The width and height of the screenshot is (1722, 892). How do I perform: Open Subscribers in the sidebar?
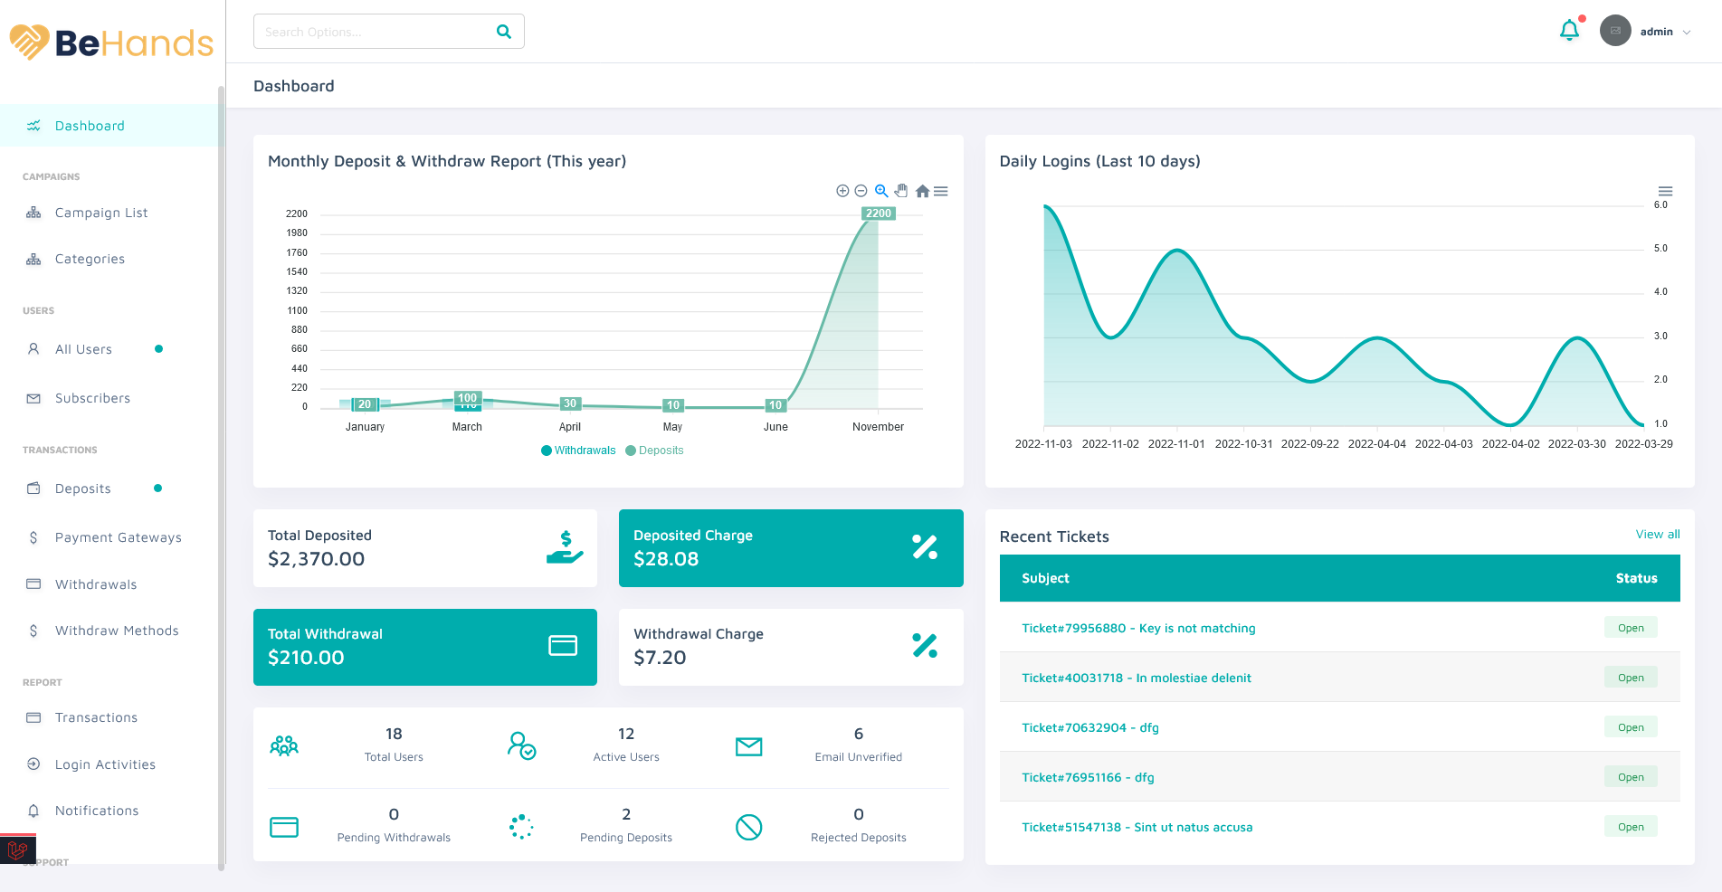(92, 398)
